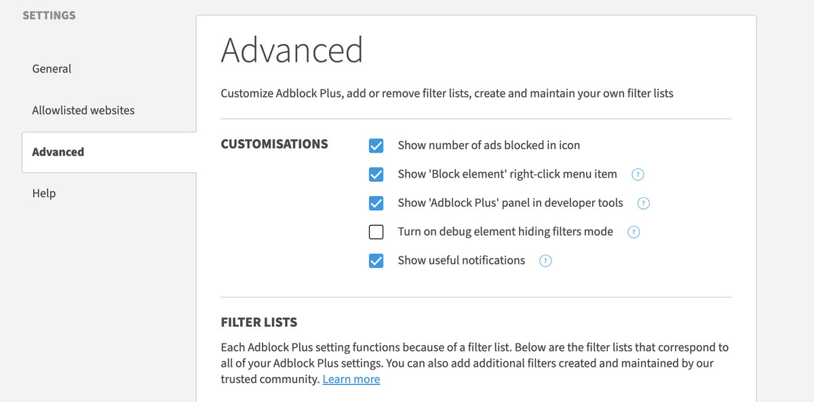The height and width of the screenshot is (402, 814).
Task: Open the Allowlisted websites section
Action: (x=83, y=110)
